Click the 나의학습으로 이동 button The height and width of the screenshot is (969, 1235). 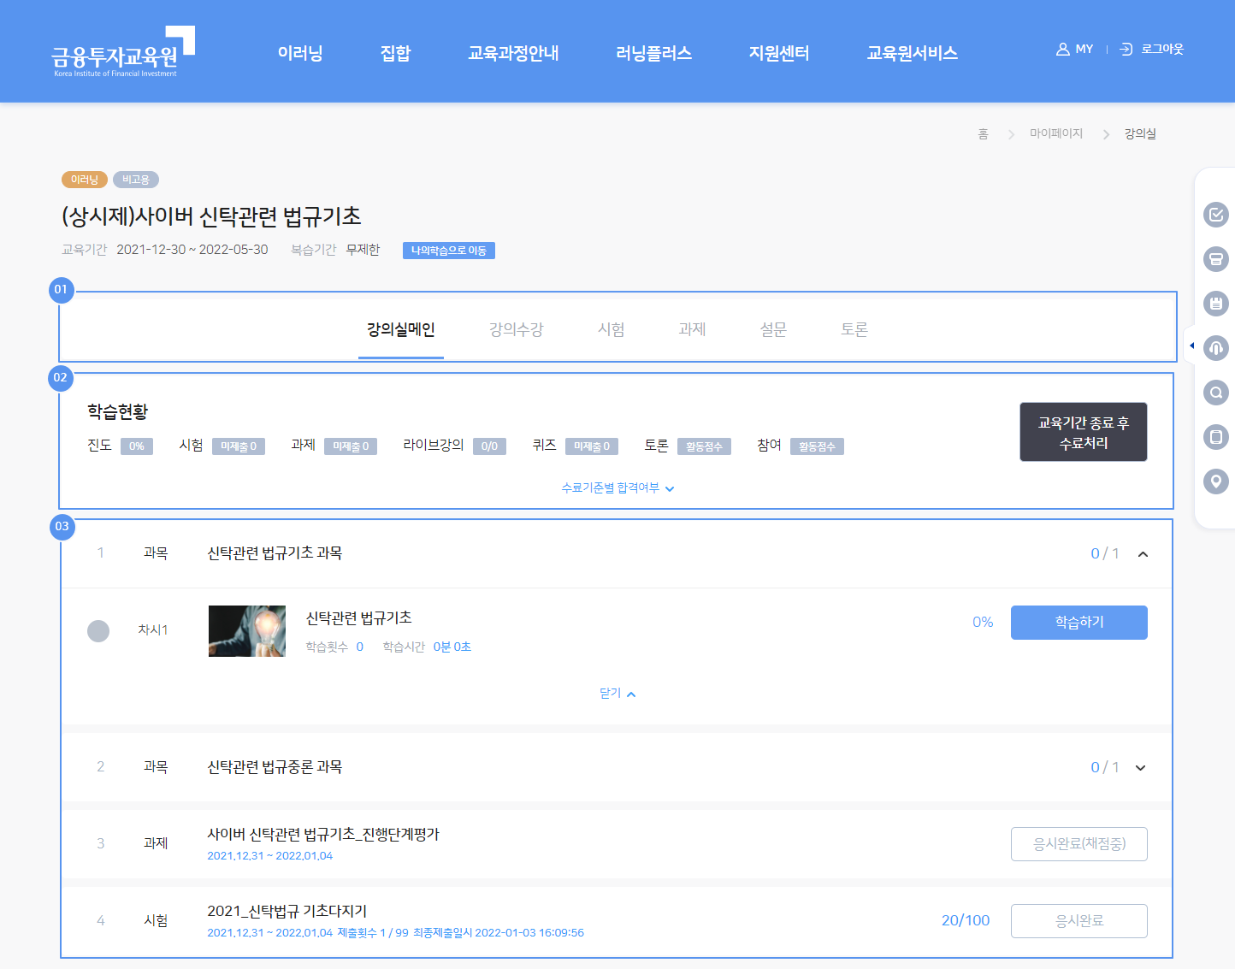(x=448, y=251)
